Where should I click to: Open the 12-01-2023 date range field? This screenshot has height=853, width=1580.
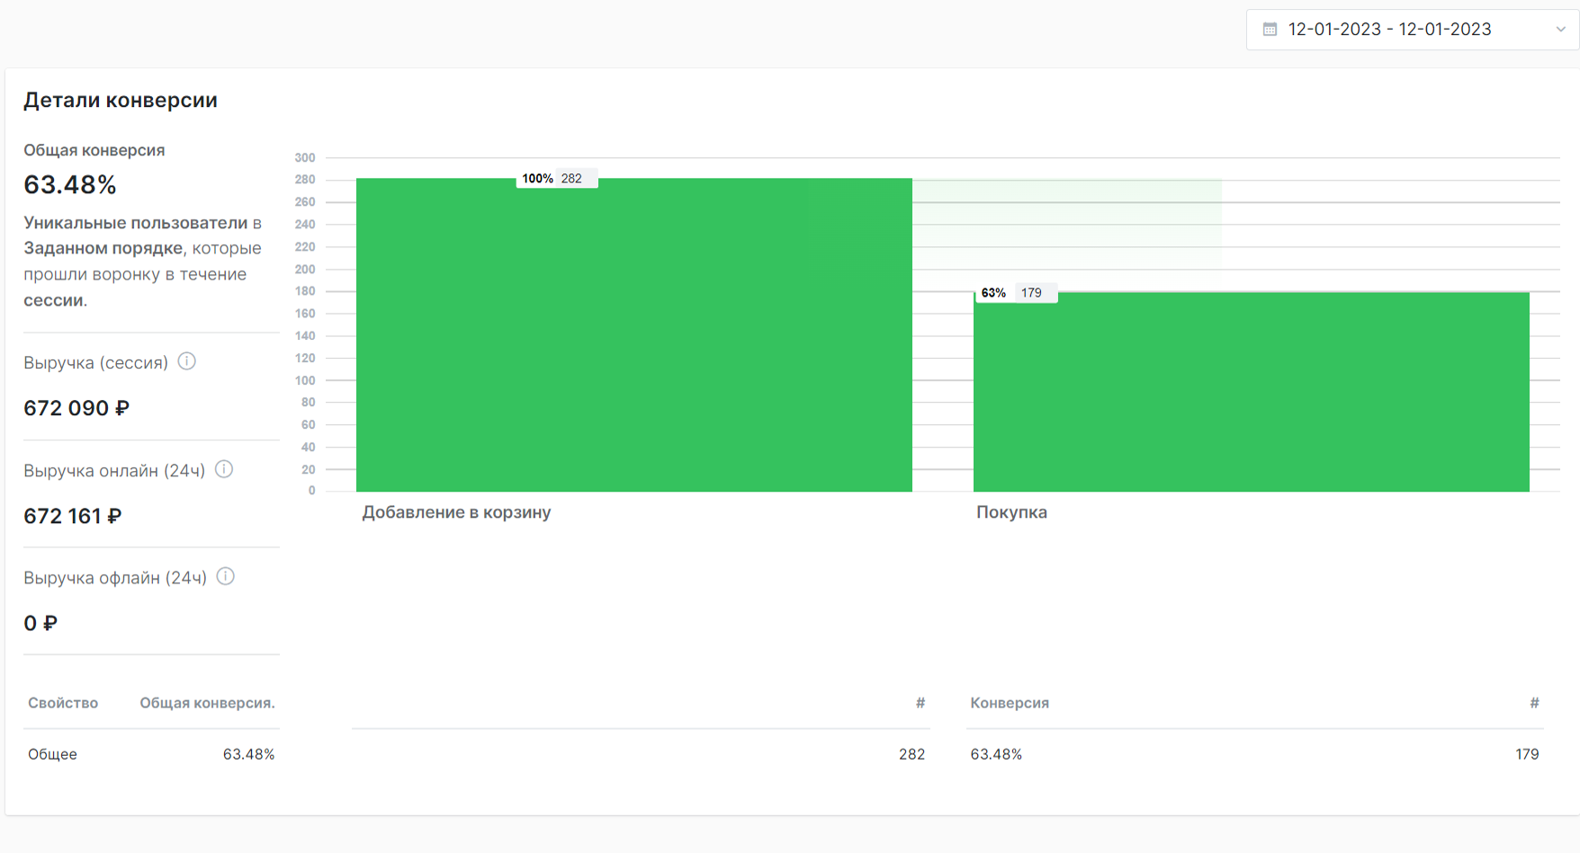coord(1389,30)
